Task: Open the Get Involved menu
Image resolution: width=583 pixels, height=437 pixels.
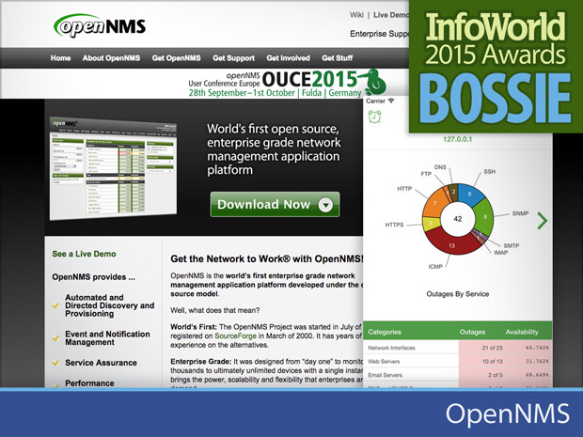Action: point(288,58)
